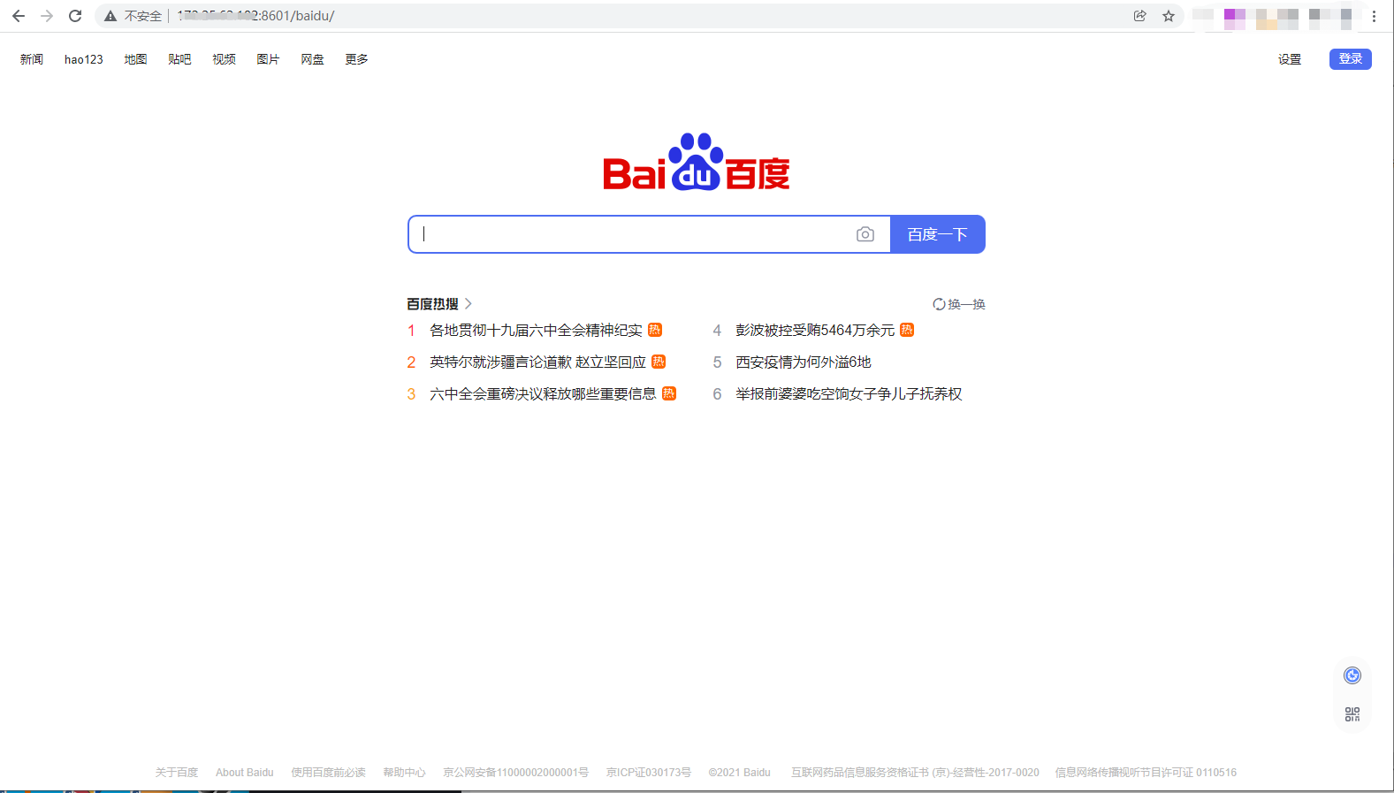Open hot search 六中全会重磅决议释放哪些重要信息
Viewport: 1394px width, 793px height.
tap(543, 393)
